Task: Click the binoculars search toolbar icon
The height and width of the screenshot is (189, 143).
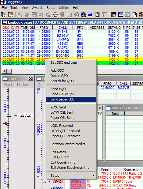Action: [x=20, y=15]
